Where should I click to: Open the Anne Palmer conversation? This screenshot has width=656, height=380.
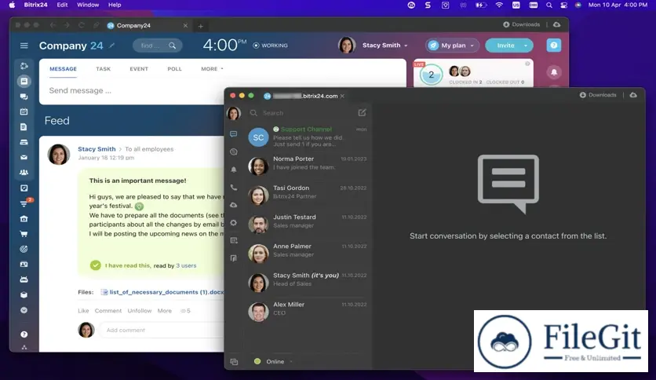tap(308, 253)
